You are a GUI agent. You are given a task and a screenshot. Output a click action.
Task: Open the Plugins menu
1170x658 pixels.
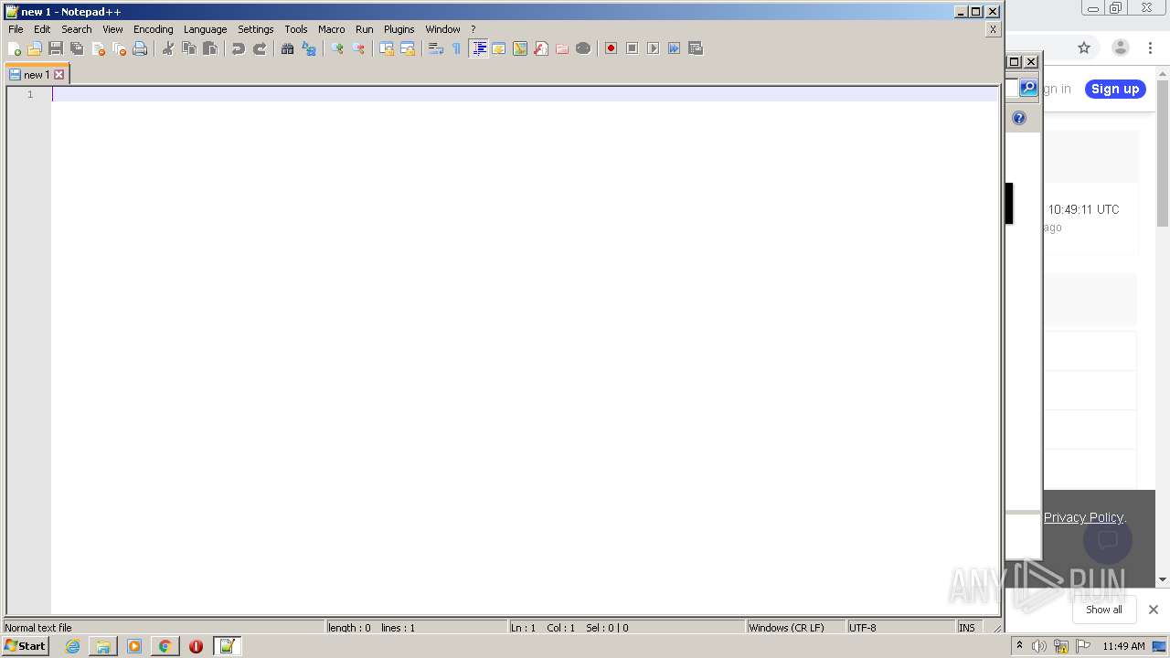click(x=399, y=29)
